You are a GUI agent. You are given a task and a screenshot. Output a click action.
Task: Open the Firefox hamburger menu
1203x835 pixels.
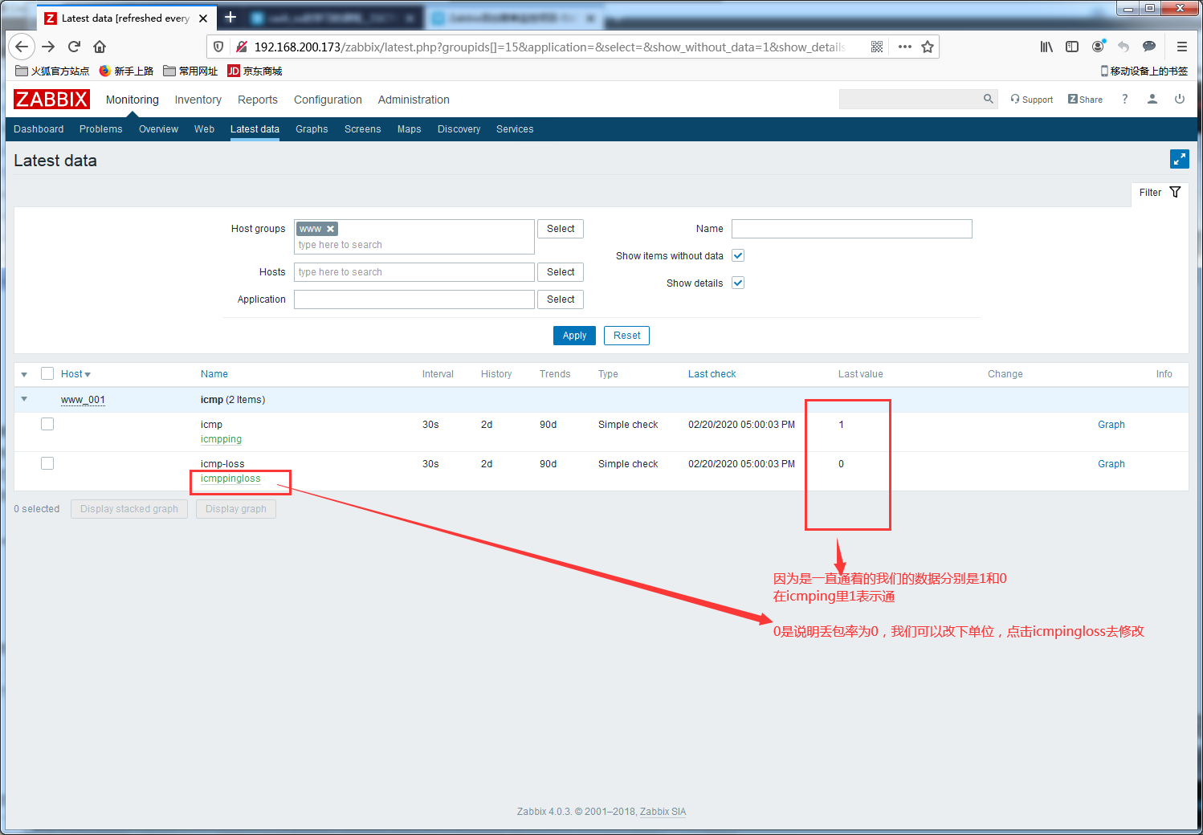click(x=1181, y=47)
